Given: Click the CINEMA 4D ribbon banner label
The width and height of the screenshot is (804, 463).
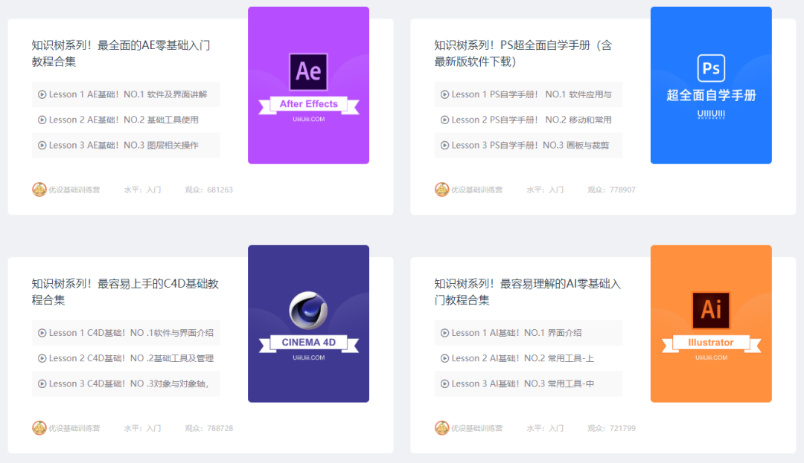Looking at the screenshot, I should coord(309,343).
